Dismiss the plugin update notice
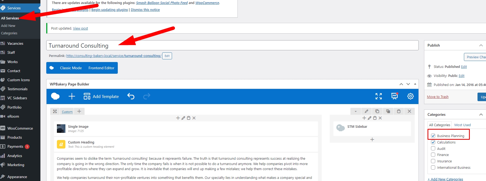Viewport: 486px width, 181px height. (145, 10)
